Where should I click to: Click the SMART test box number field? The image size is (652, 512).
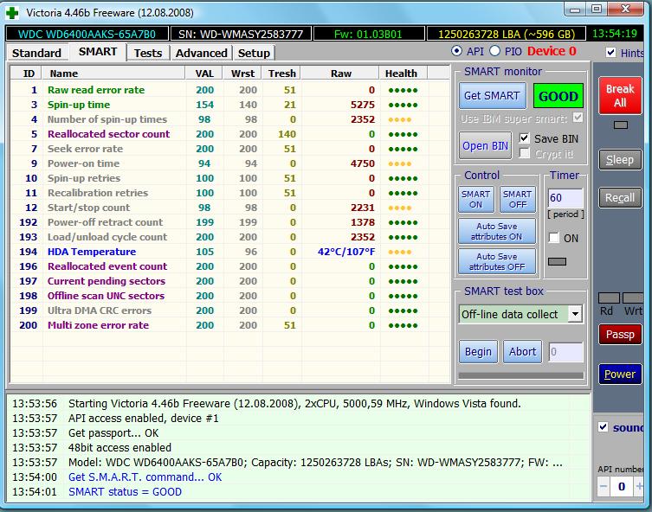pyautogui.click(x=566, y=352)
